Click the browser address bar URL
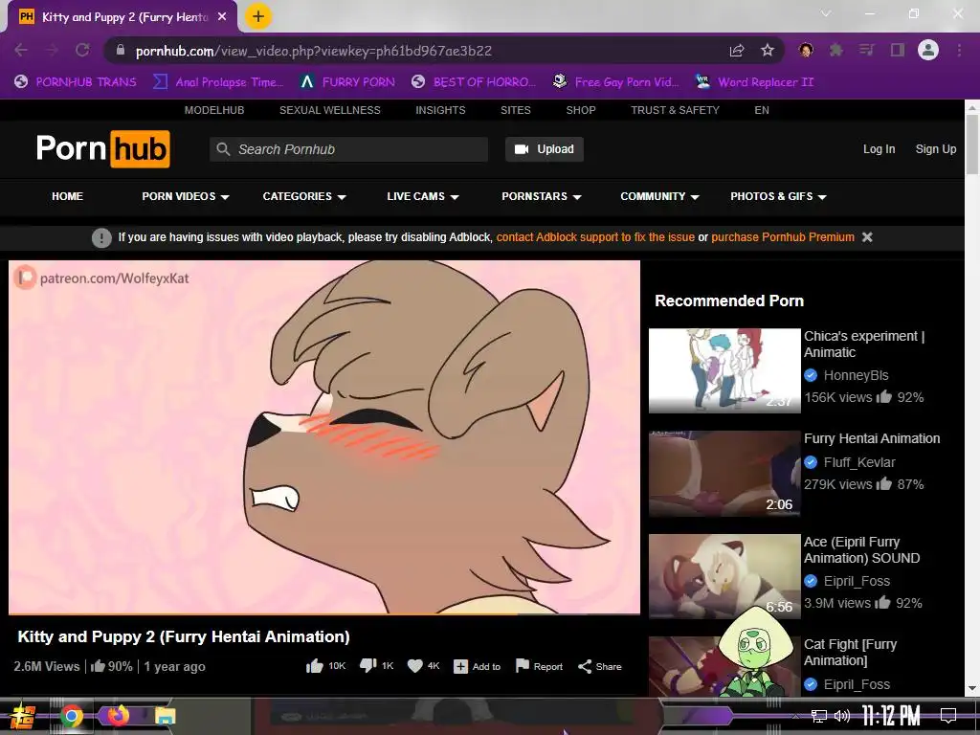 tap(314, 51)
